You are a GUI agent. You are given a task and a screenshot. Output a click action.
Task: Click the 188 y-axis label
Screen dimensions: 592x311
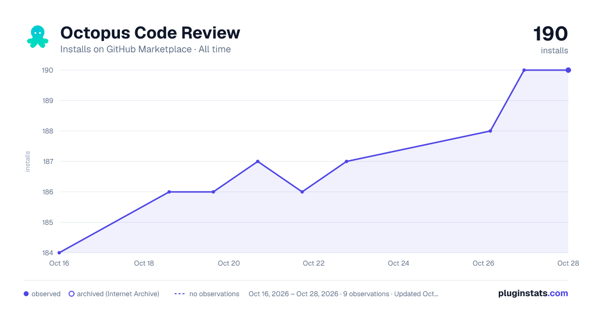click(x=47, y=131)
